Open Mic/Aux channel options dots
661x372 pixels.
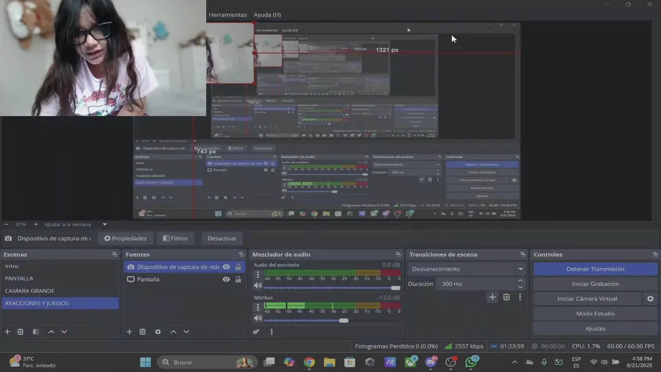(x=258, y=307)
